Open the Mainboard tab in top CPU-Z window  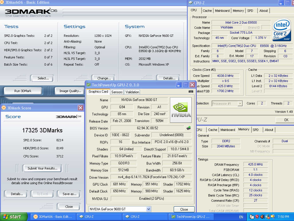222,11
